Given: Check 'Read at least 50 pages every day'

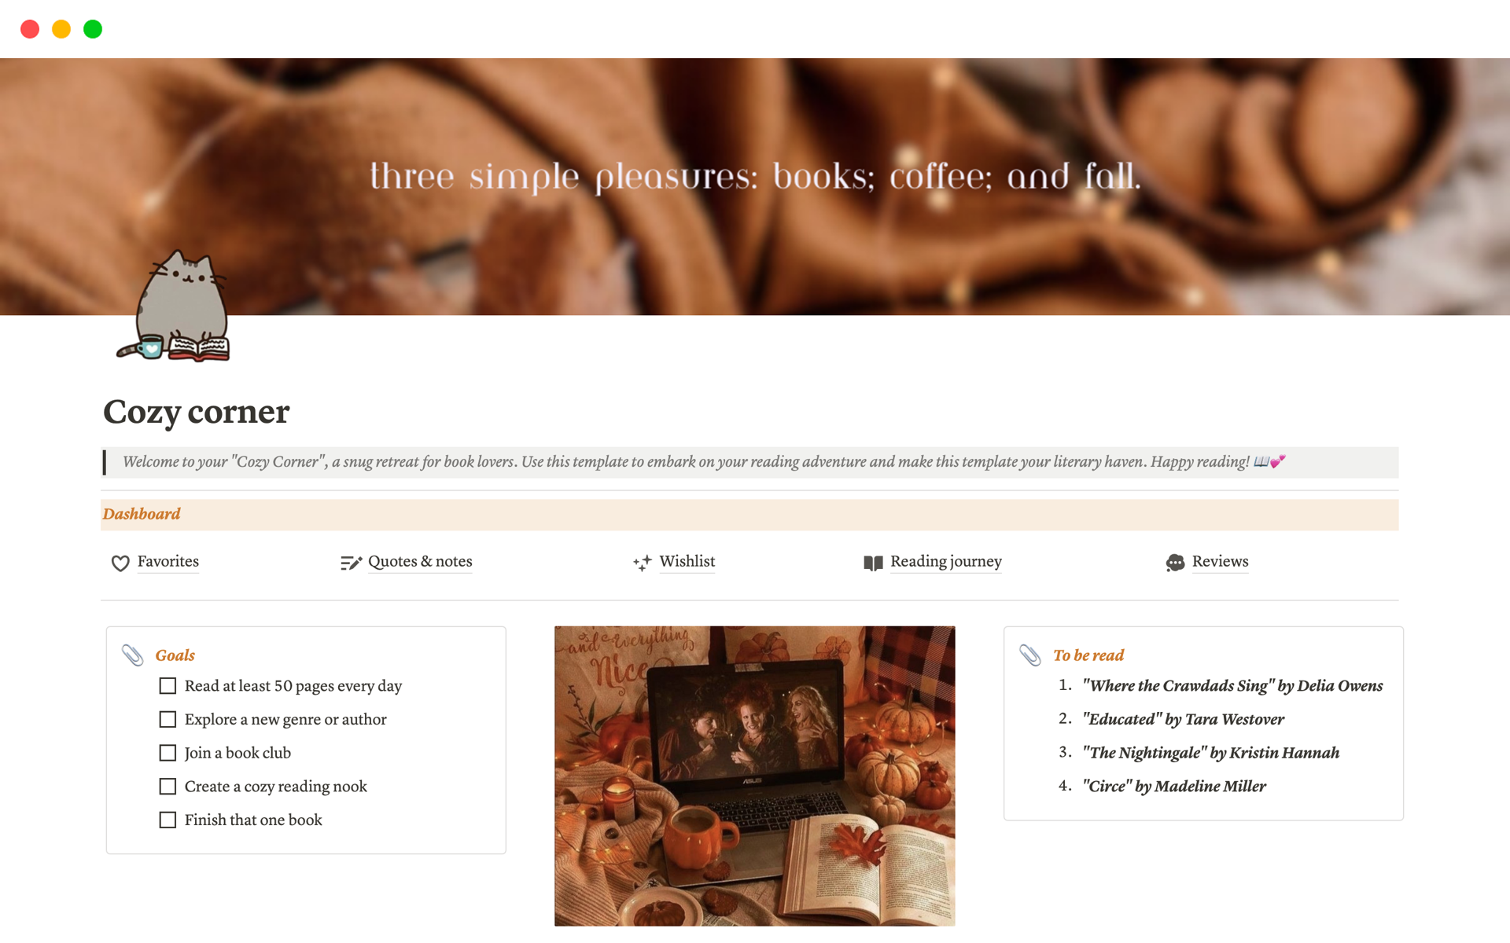Looking at the screenshot, I should [x=168, y=686].
